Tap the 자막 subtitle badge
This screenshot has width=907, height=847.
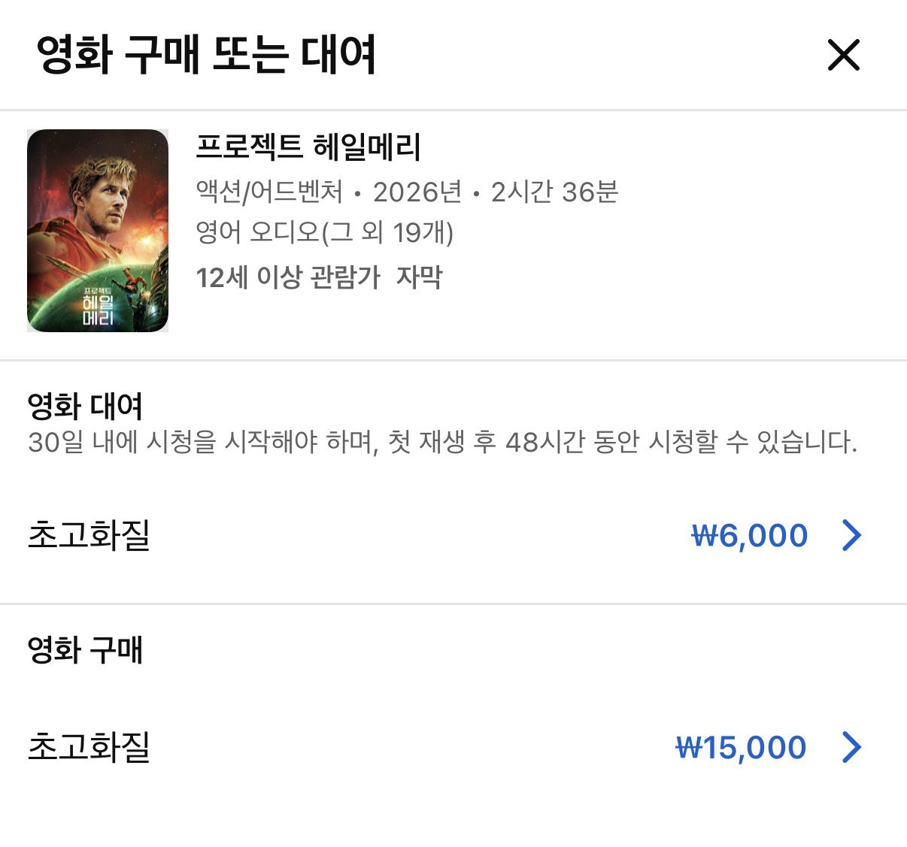coord(420,277)
